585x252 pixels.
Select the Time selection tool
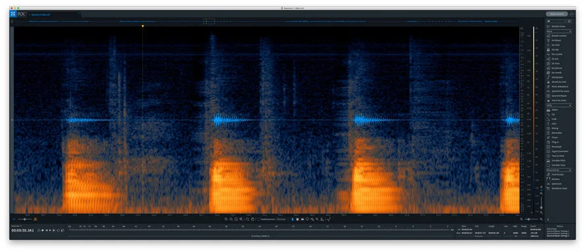point(293,219)
